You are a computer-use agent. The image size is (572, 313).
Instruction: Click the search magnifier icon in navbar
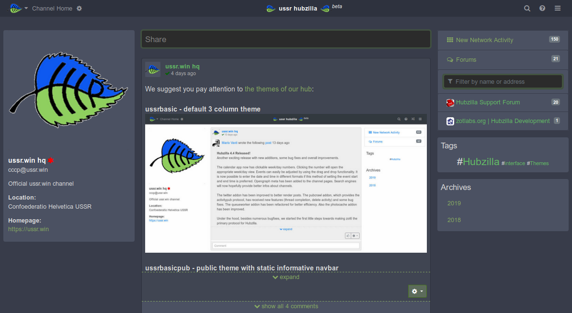(527, 8)
